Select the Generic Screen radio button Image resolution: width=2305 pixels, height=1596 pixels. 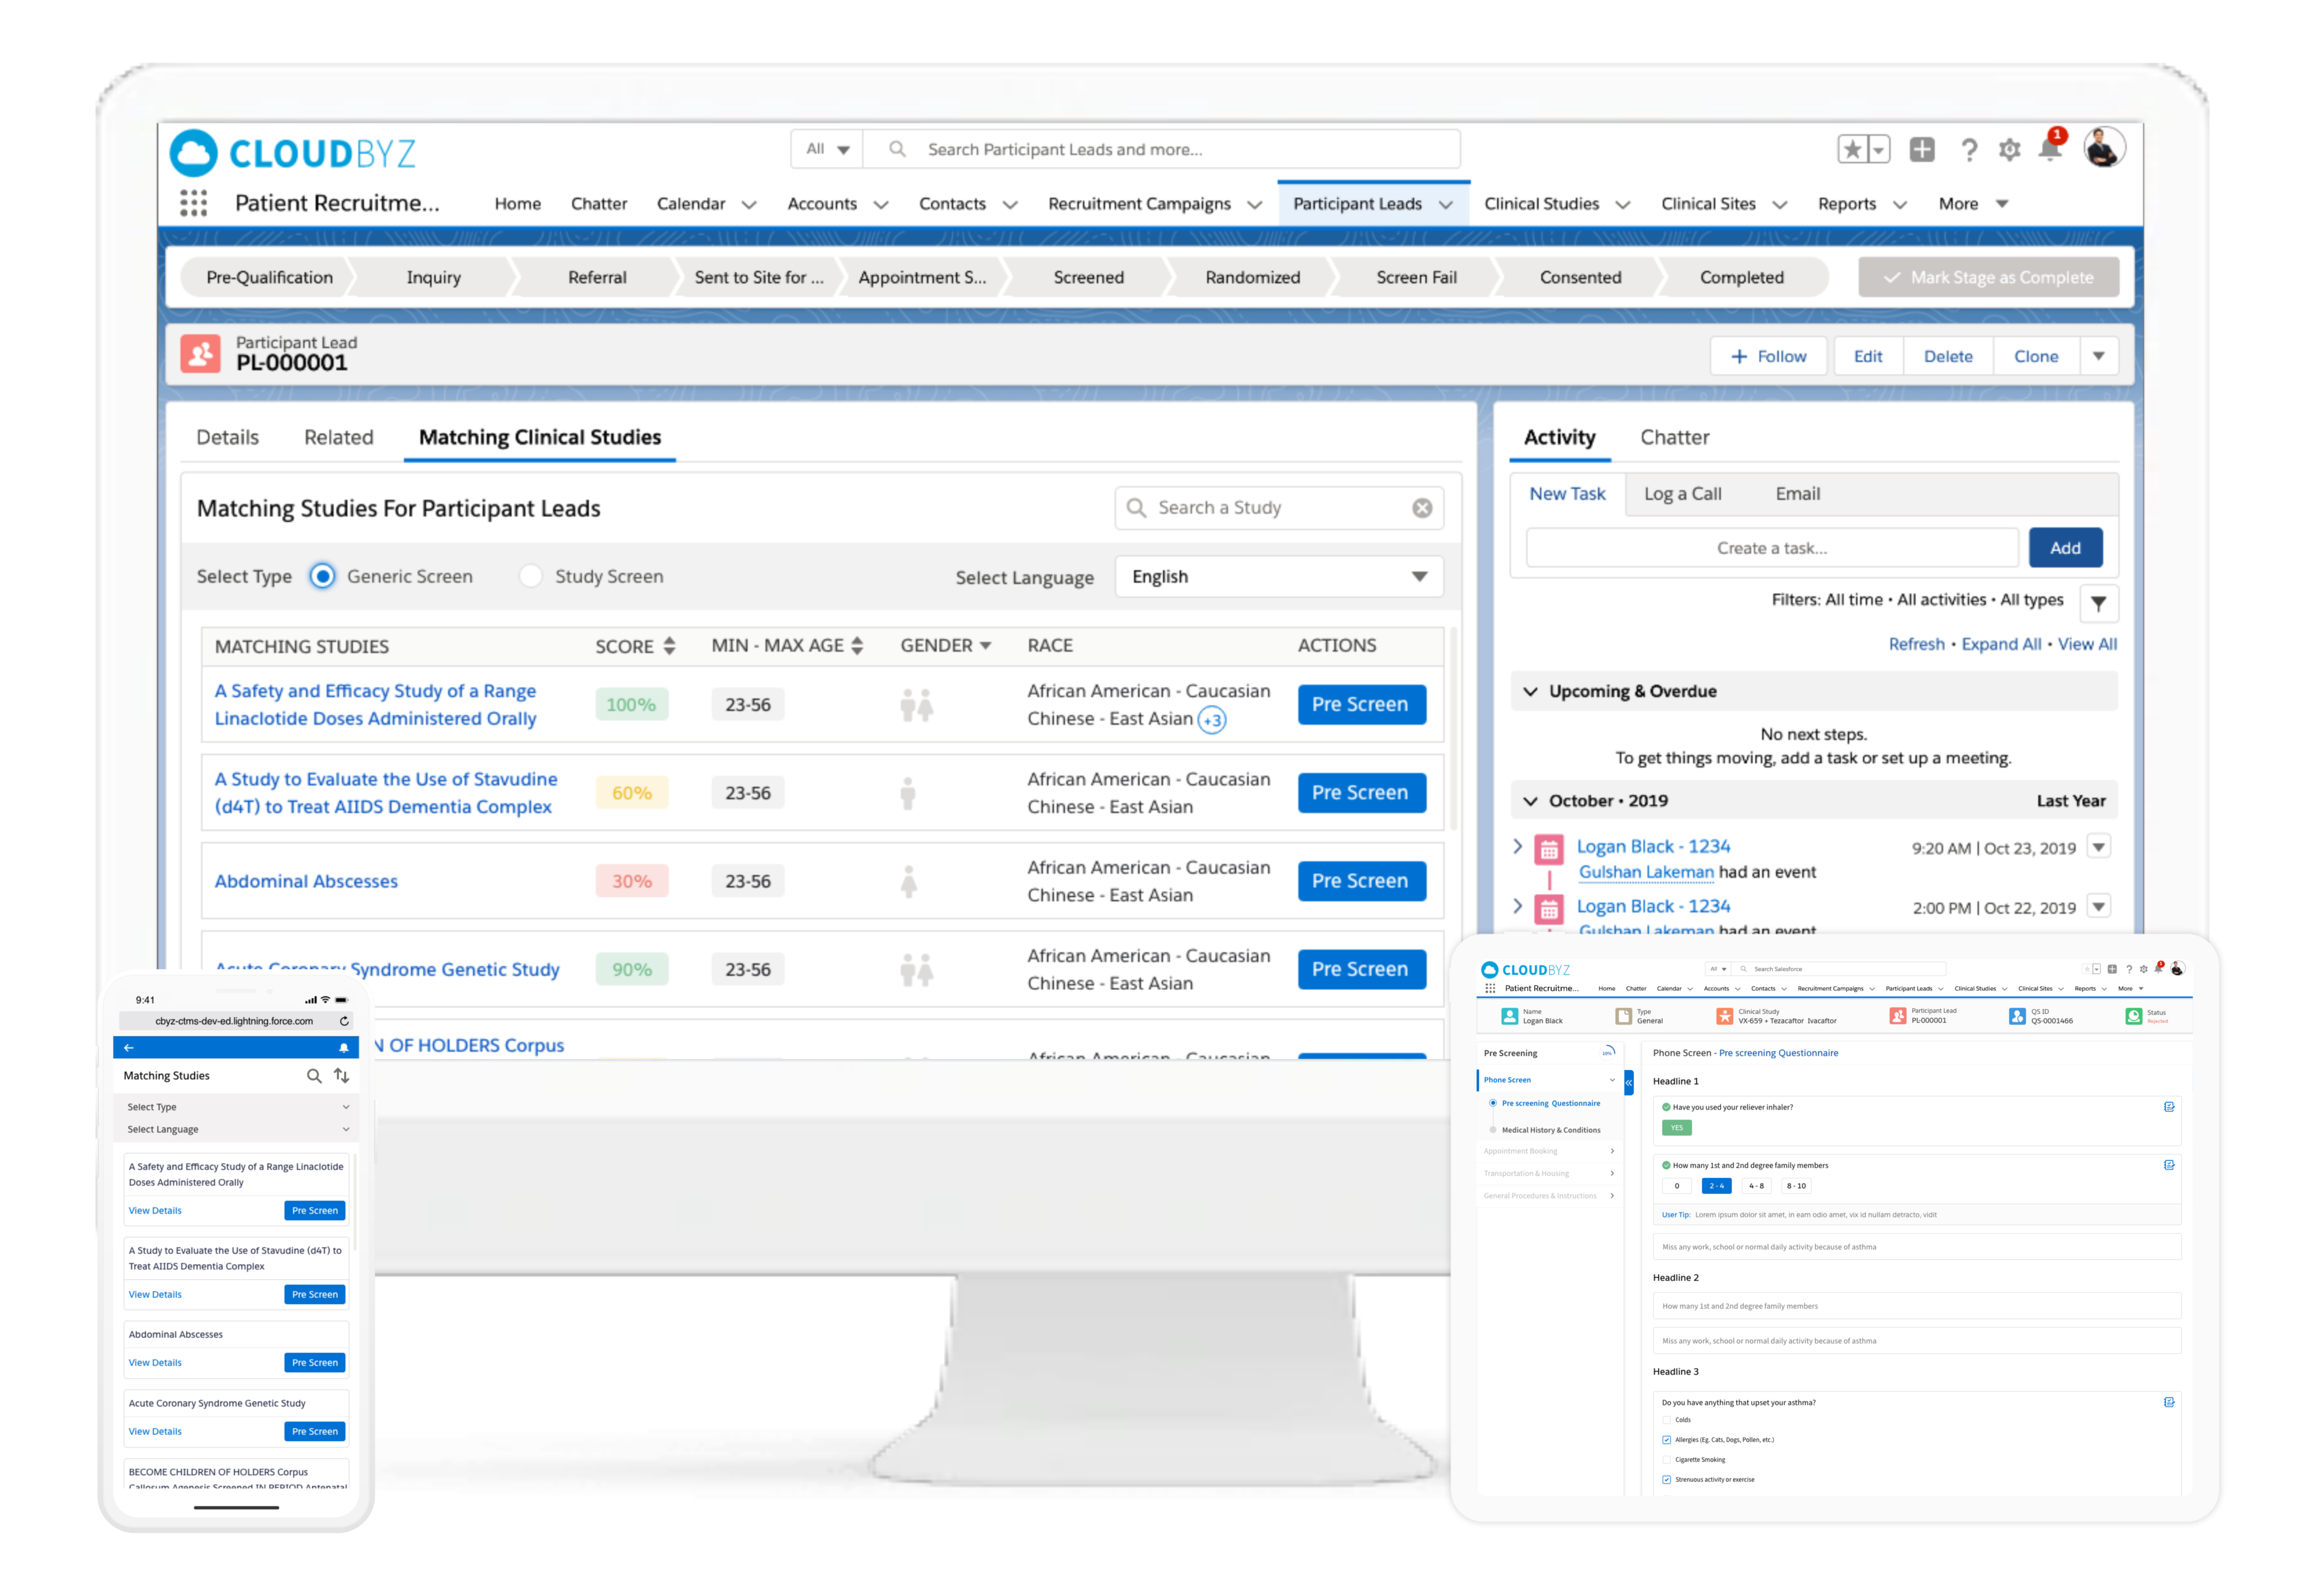322,576
